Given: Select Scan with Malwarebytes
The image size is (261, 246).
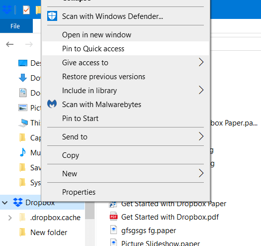Looking at the screenshot, I should pyautogui.click(x=125, y=105).
